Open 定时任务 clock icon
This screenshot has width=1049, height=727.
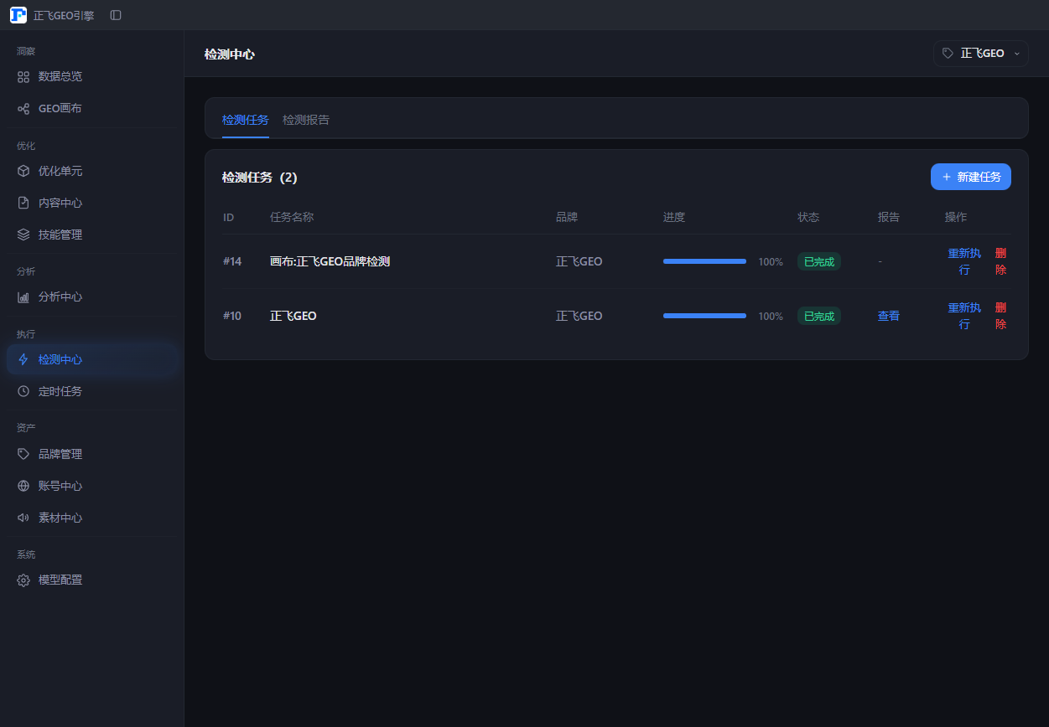(23, 391)
